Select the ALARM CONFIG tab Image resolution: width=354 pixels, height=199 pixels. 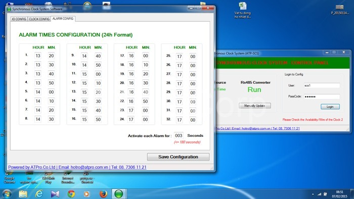tap(63, 19)
